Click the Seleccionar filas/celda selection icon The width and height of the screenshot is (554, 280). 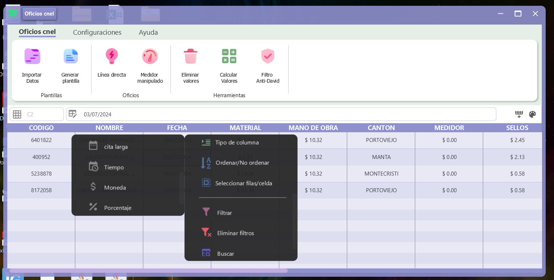pos(206,183)
